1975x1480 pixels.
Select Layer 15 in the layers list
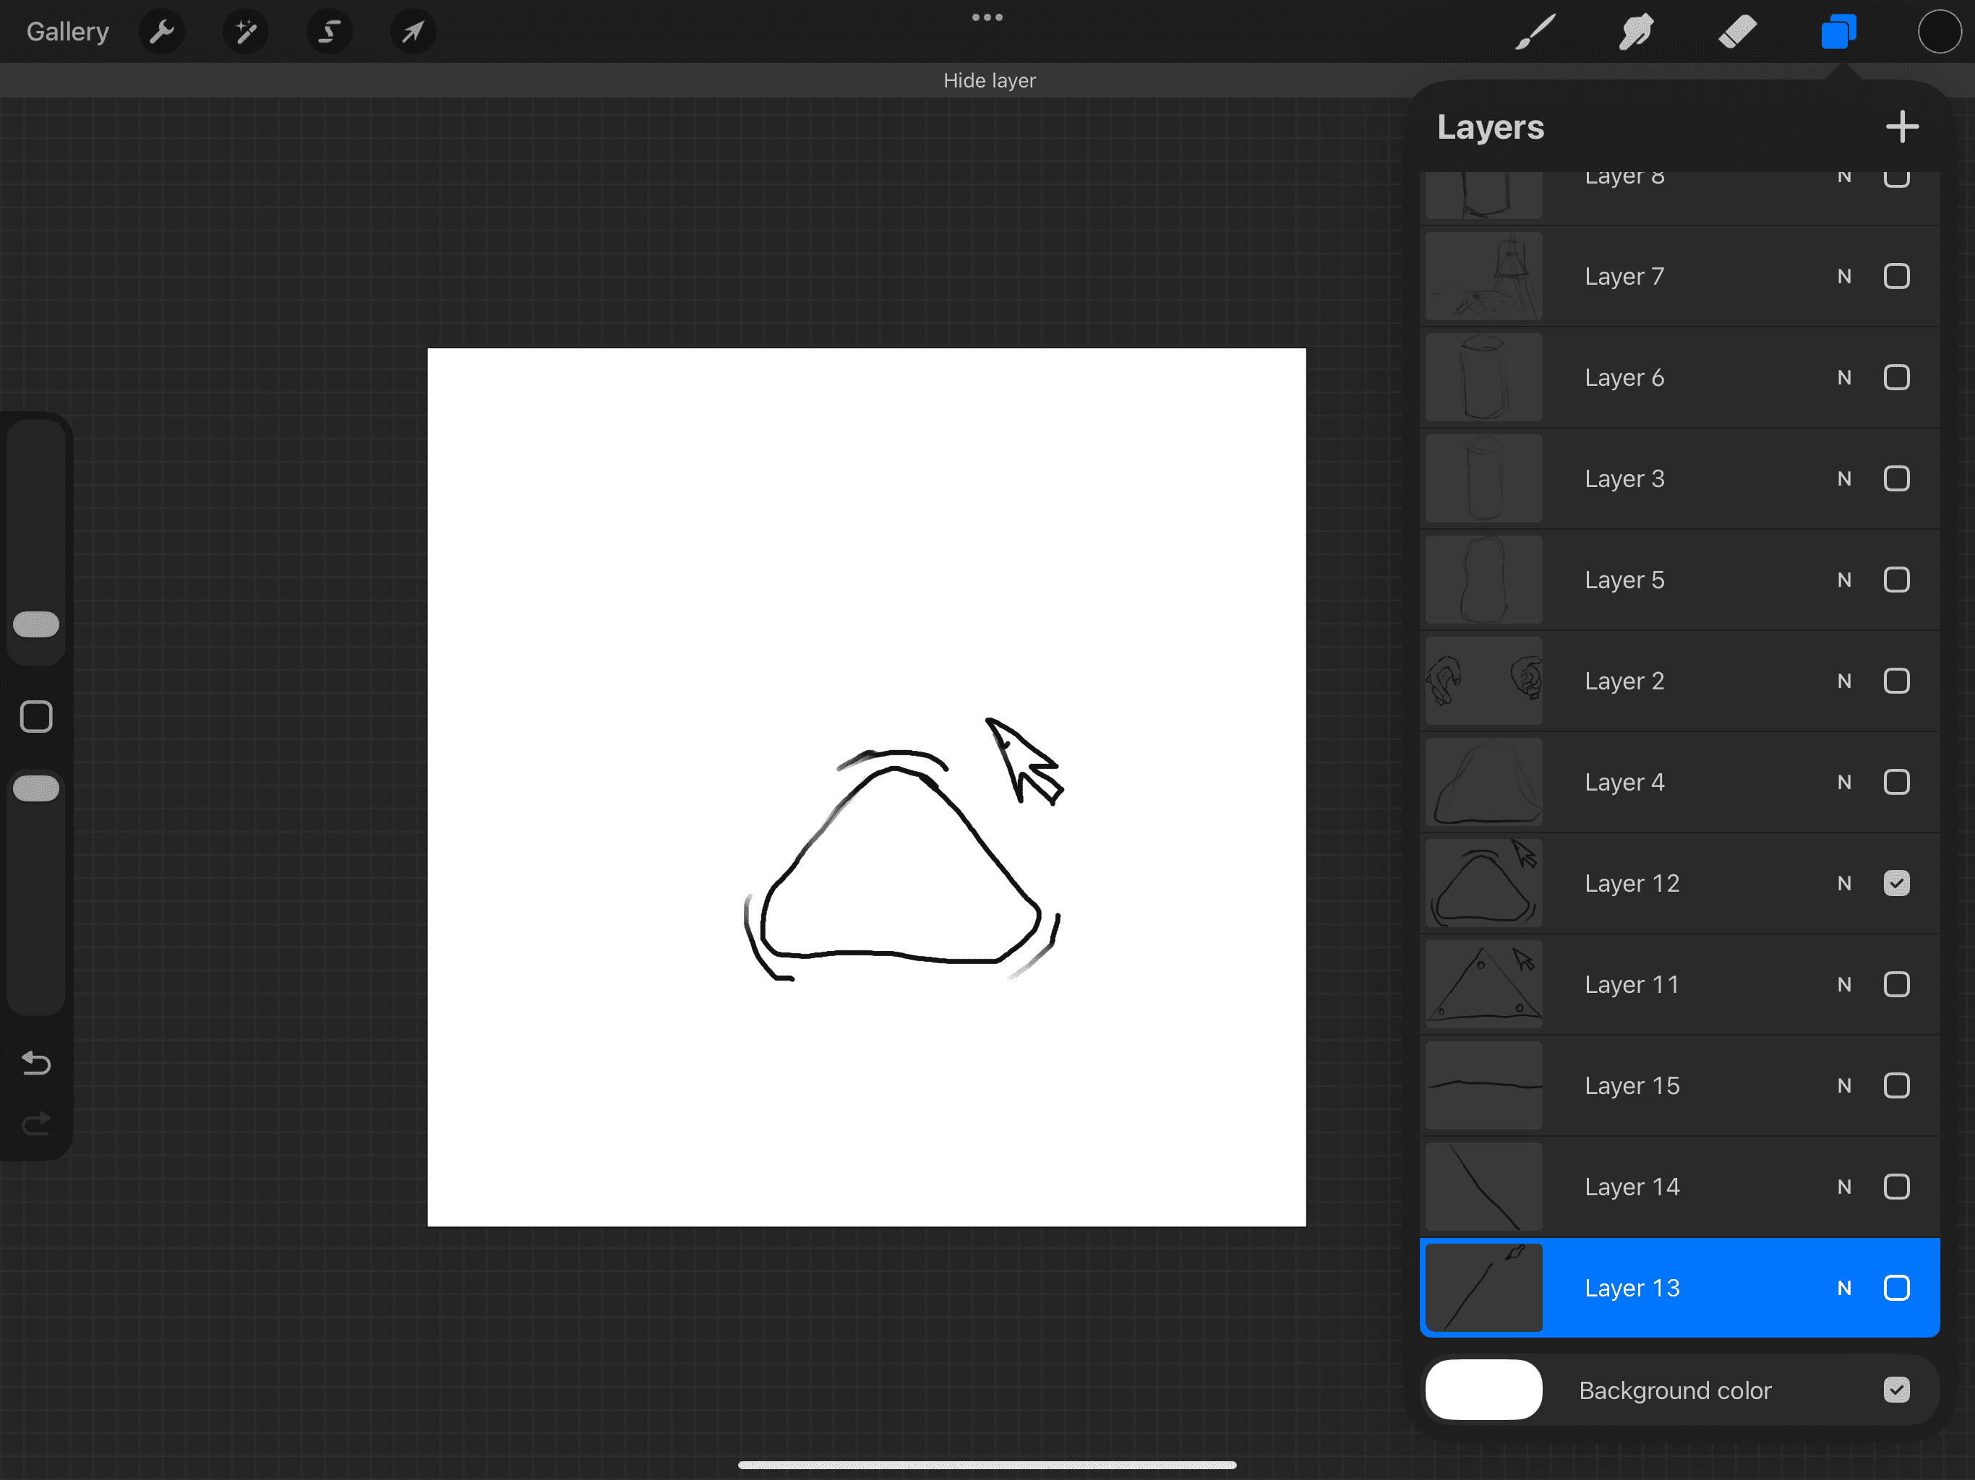pos(1631,1085)
